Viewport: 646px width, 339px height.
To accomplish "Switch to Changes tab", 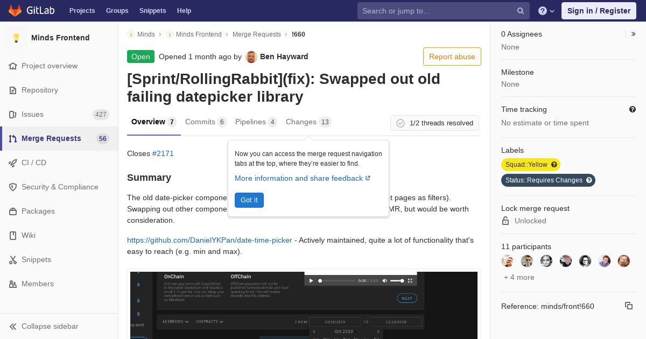I will (308, 122).
